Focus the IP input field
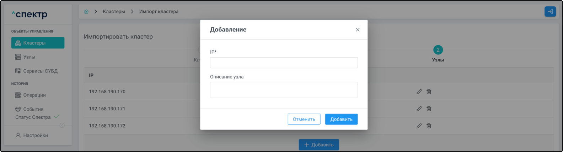The image size is (563, 152). tap(284, 63)
